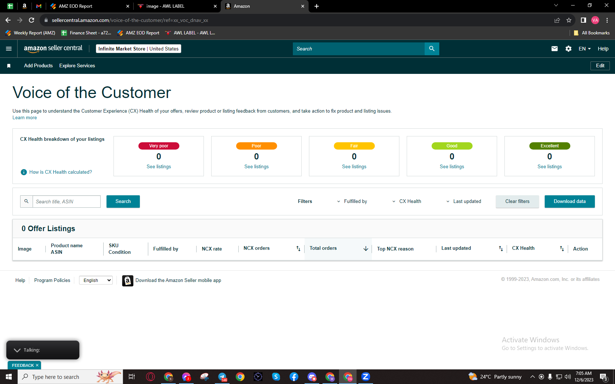615x384 pixels.
Task: Open the Fulfilled by filter dropdown
Action: pos(352,202)
